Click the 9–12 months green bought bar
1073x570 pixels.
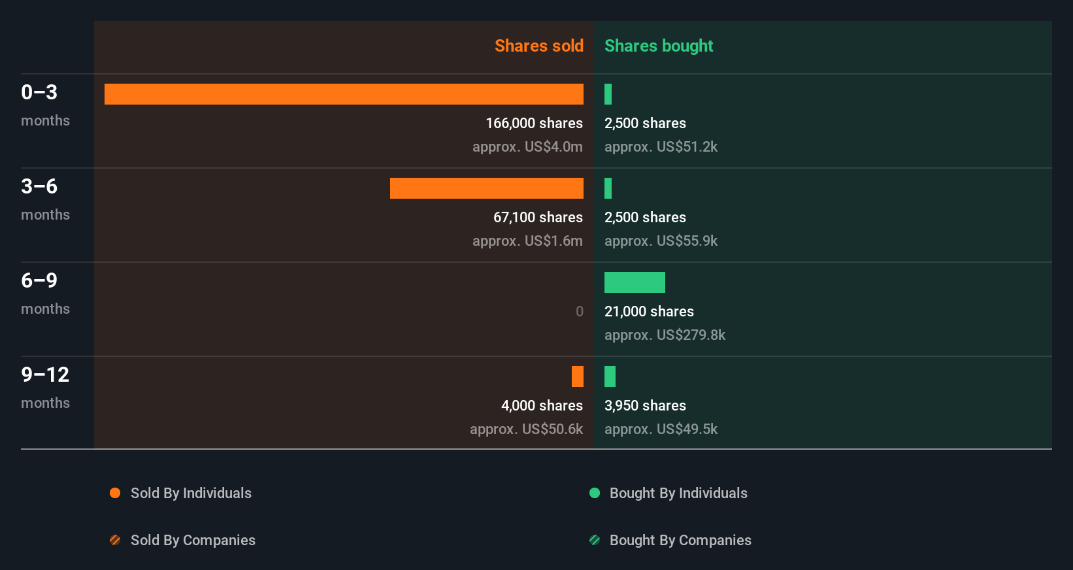[x=610, y=377]
